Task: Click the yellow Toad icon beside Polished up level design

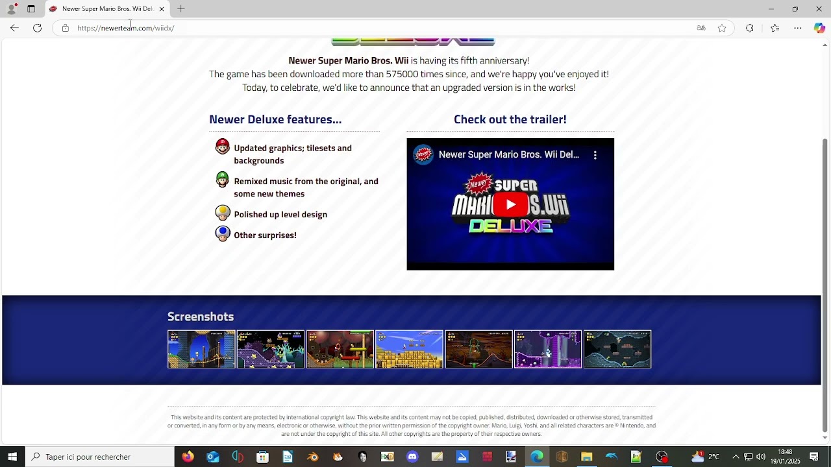Action: click(223, 213)
